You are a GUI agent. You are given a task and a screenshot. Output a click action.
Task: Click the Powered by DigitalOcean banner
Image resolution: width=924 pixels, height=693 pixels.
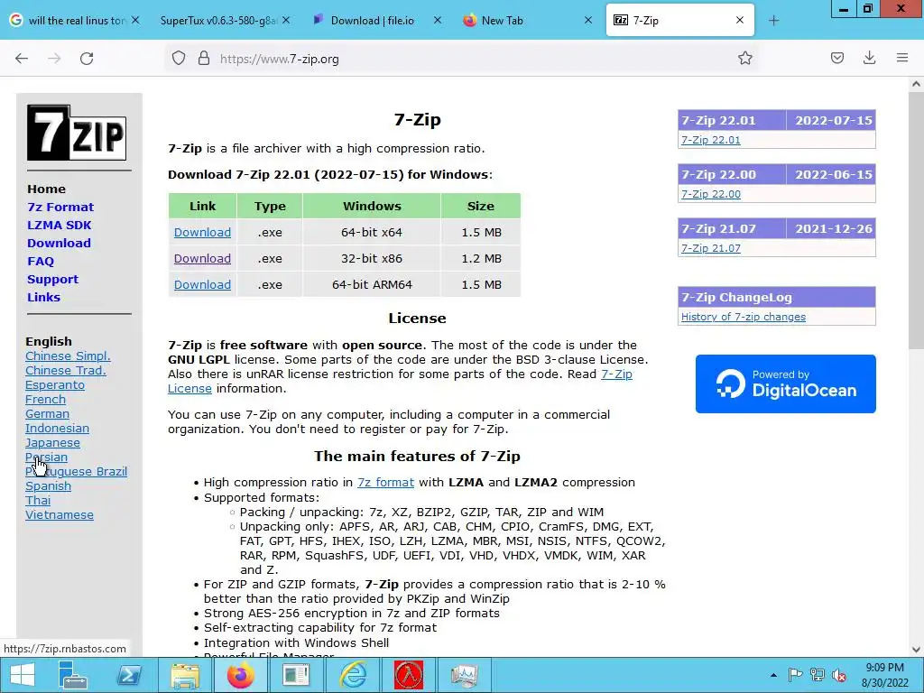point(786,383)
